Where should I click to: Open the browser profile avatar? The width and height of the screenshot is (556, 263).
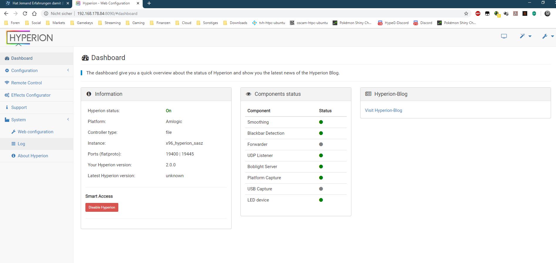pos(547,13)
